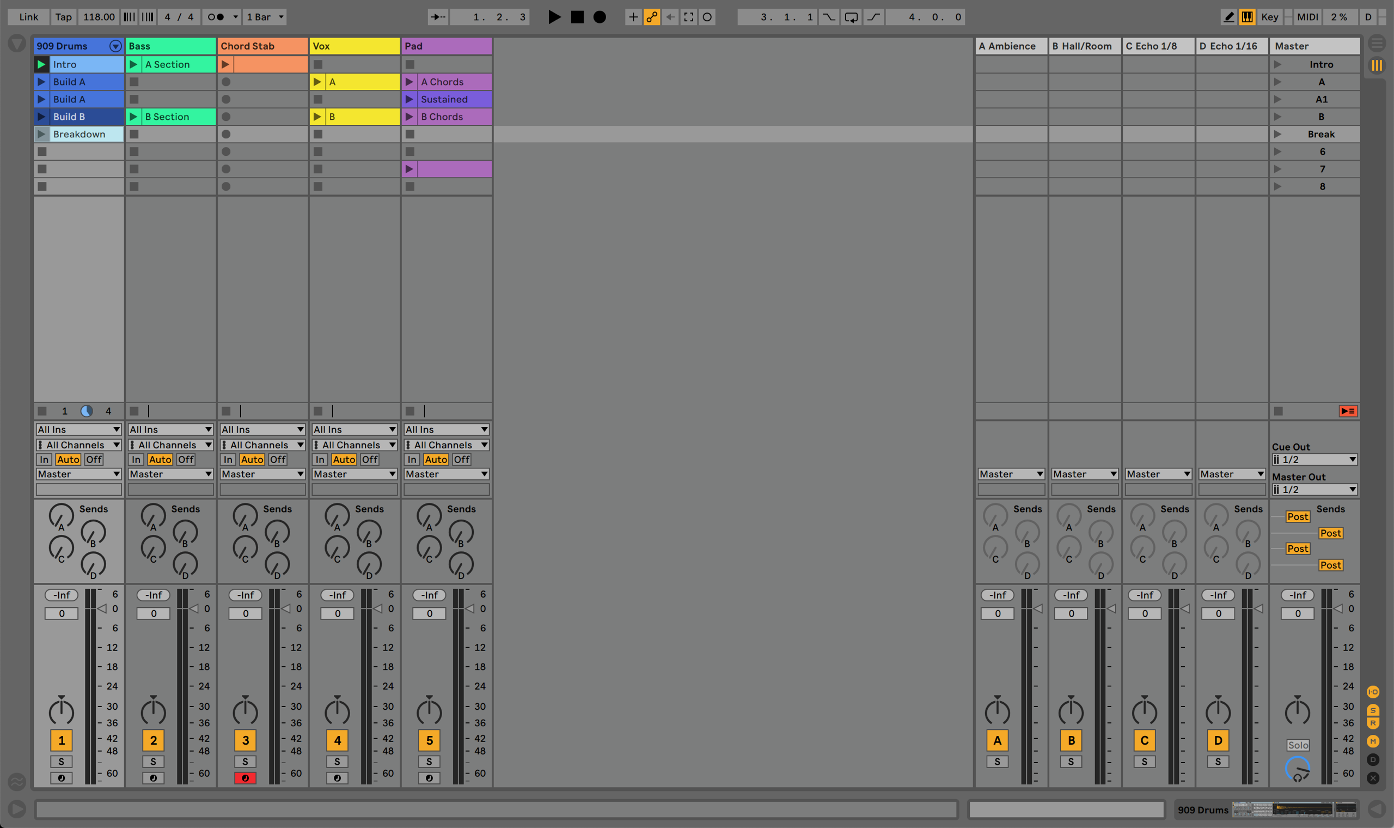
Task: Toggle the Loop switch in the control bar
Action: pyautogui.click(x=851, y=17)
